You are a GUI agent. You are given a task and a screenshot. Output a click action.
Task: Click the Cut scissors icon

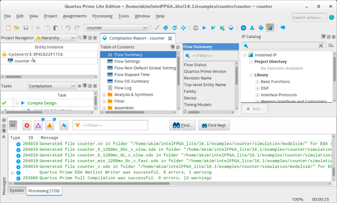[x=38, y=28]
